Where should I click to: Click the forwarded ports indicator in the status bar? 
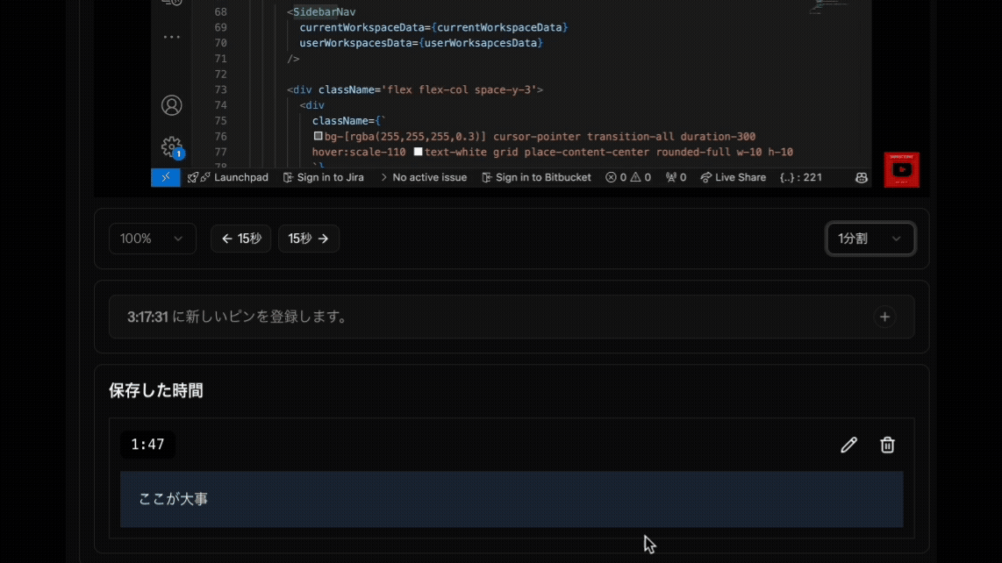point(674,177)
